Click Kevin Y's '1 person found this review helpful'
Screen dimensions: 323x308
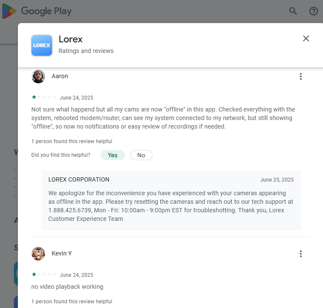tap(72, 302)
